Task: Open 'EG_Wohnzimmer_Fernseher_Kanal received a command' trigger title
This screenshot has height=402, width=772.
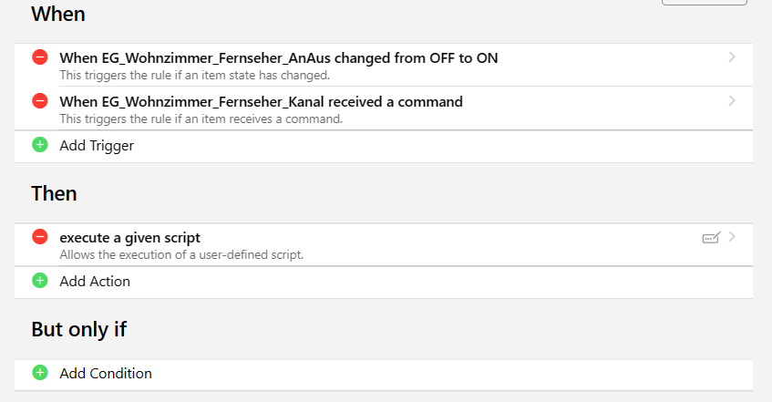Action: click(x=261, y=101)
